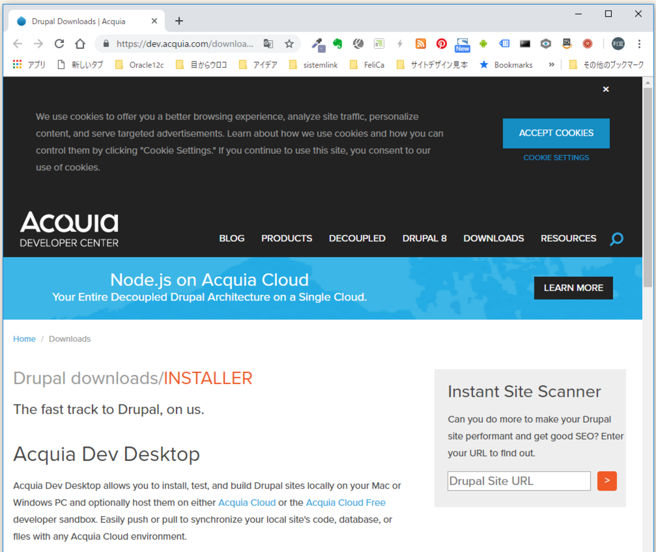Follow the Acquia Cloud Free link

point(346,503)
